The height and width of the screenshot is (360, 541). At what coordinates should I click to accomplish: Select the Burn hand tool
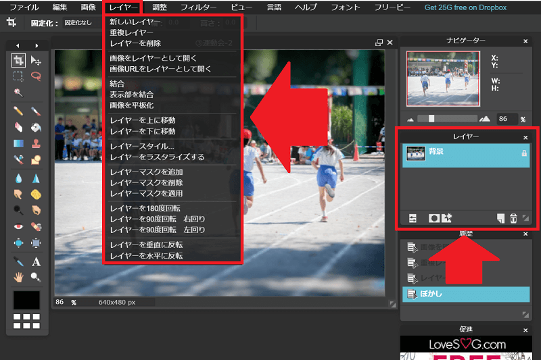(x=36, y=210)
